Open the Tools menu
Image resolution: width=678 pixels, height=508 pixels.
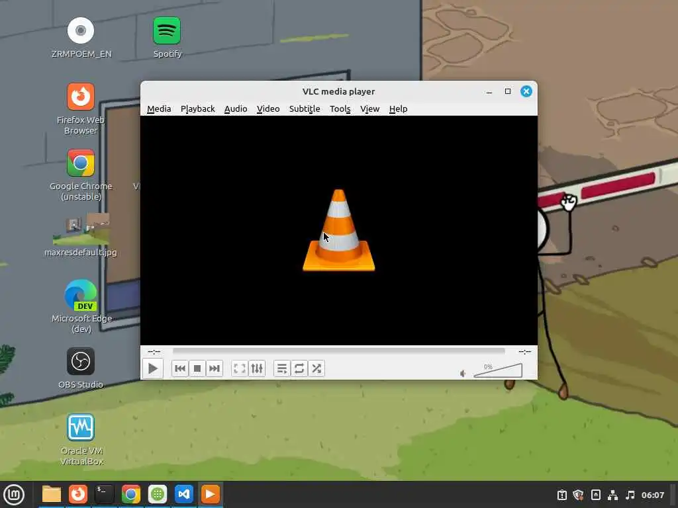pos(340,109)
